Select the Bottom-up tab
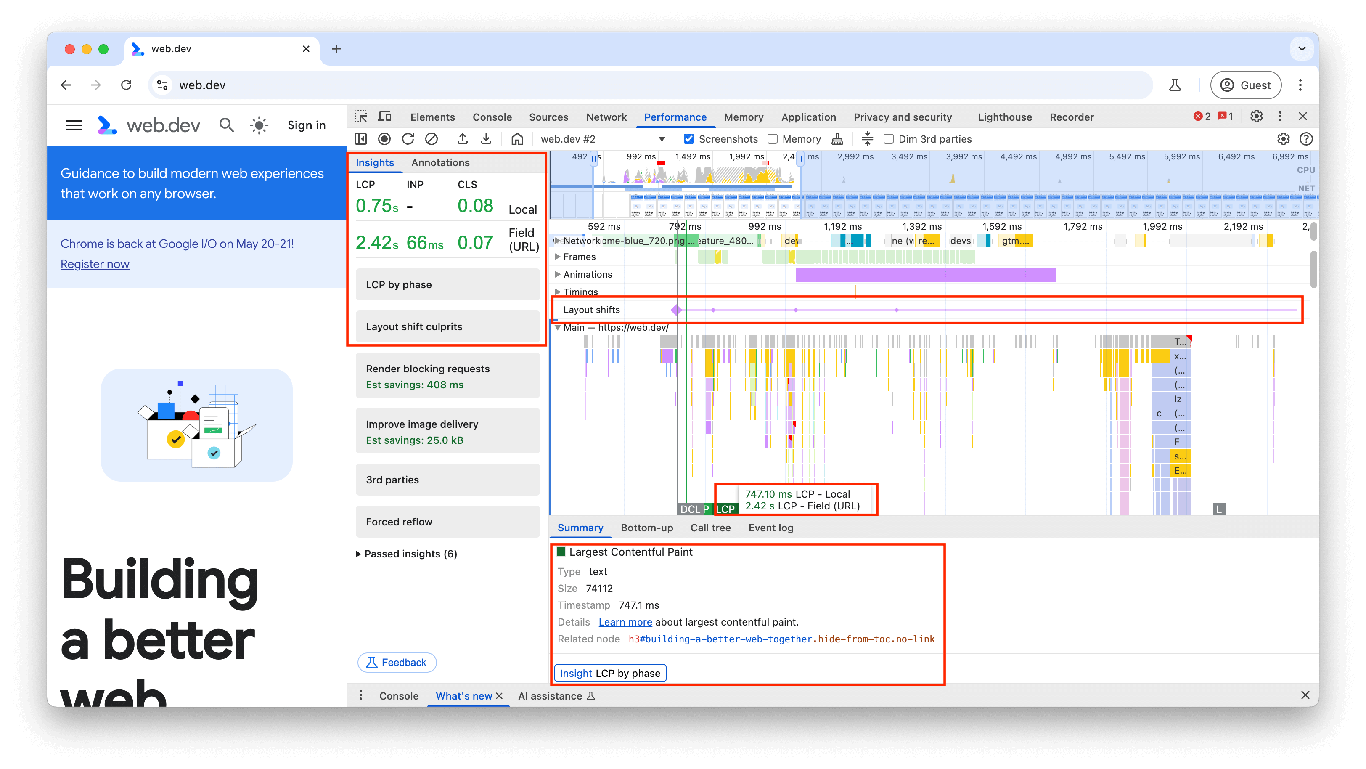This screenshot has width=1366, height=769. coord(646,528)
